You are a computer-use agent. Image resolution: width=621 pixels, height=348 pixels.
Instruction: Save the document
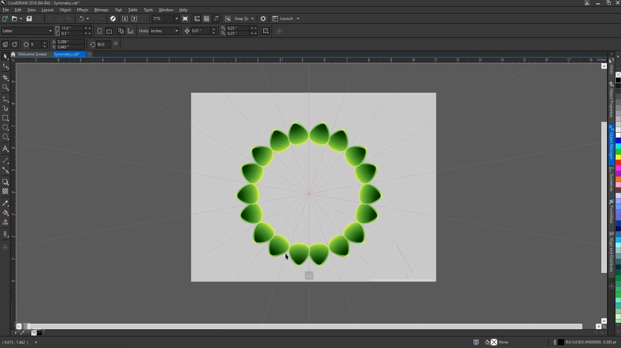(29, 18)
